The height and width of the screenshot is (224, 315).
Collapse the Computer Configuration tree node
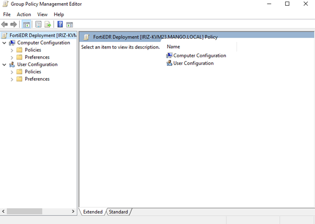point(4,42)
